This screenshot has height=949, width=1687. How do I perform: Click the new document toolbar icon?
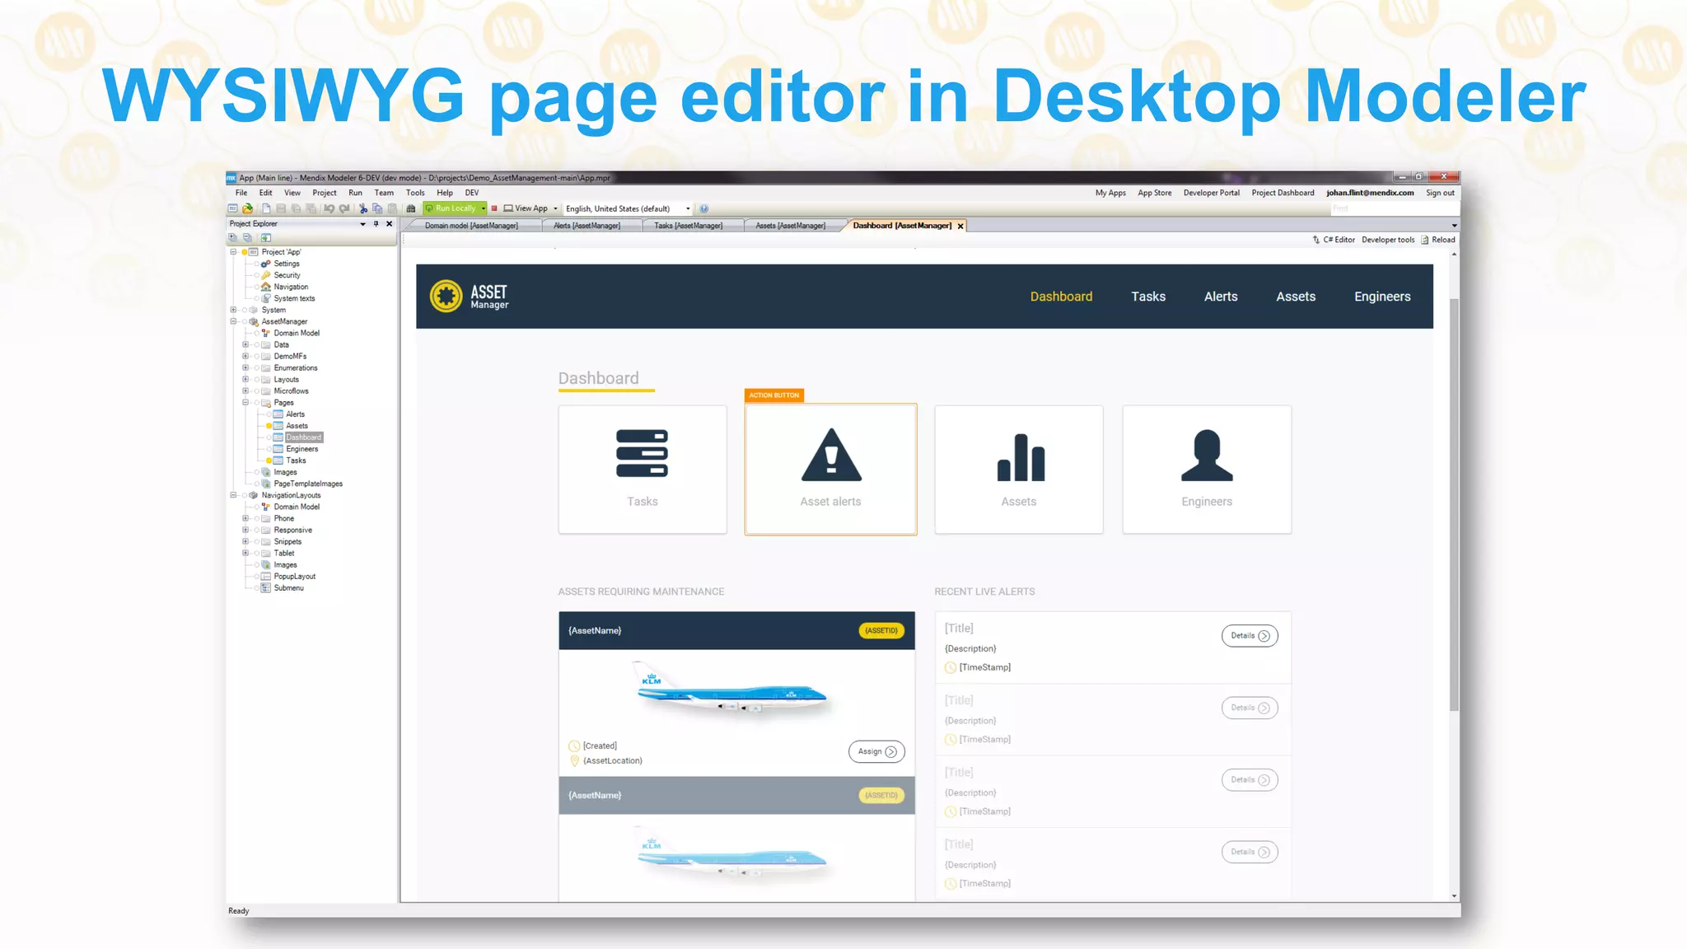(x=266, y=208)
